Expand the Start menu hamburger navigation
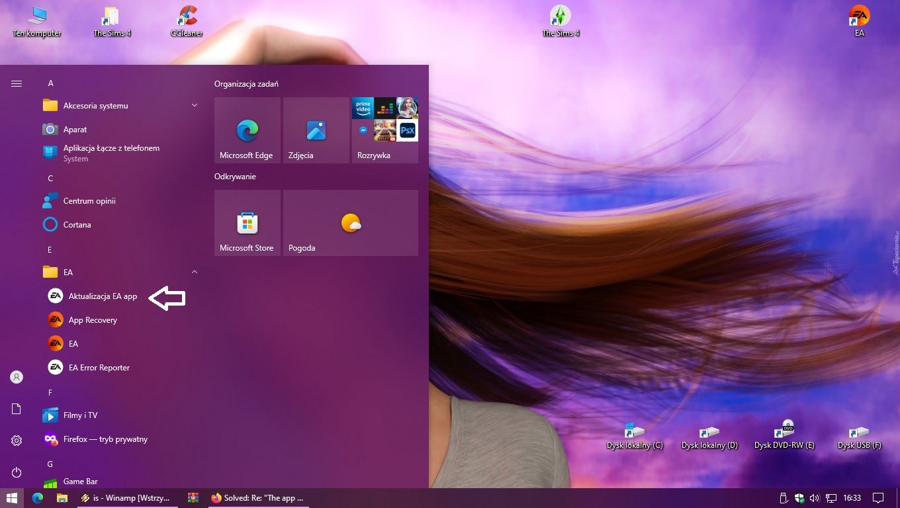Viewport: 900px width, 508px height. point(17,83)
